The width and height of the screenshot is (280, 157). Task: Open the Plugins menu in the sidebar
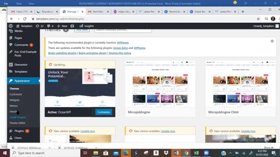tap(19, 131)
